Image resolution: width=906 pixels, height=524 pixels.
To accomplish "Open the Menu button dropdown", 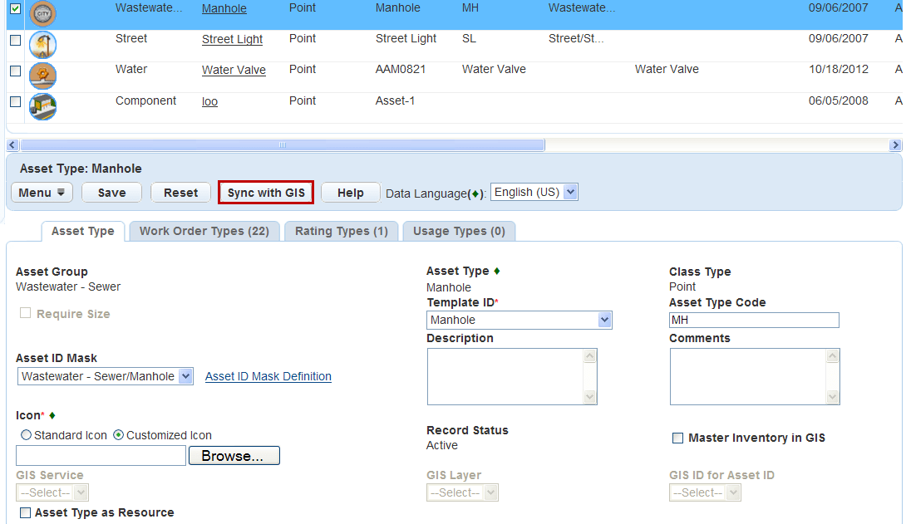I will pyautogui.click(x=42, y=193).
